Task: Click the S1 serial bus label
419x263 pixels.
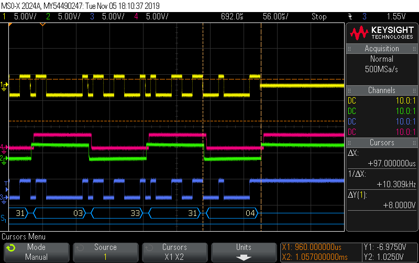Action: [4, 219]
